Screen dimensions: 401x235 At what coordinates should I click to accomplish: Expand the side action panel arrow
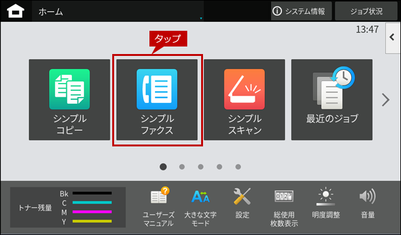tap(393, 38)
